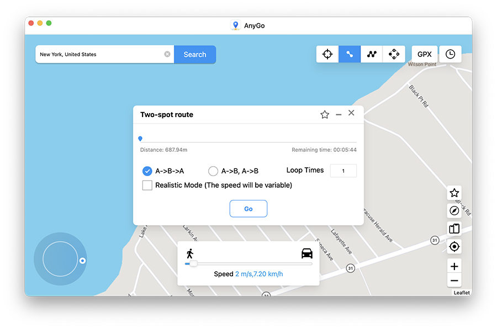The height and width of the screenshot is (329, 497).
Task: Edit the Loop Times value
Action: pyautogui.click(x=343, y=171)
